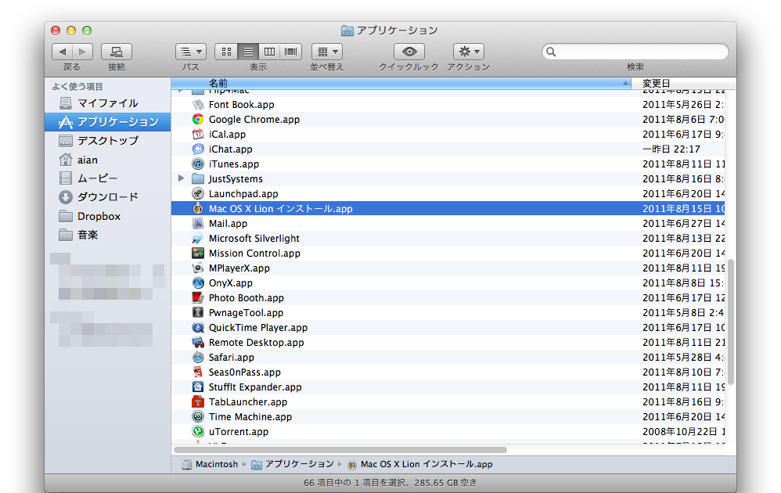The width and height of the screenshot is (781, 493).
Task: Open the パス path dropdown
Action: point(191,52)
